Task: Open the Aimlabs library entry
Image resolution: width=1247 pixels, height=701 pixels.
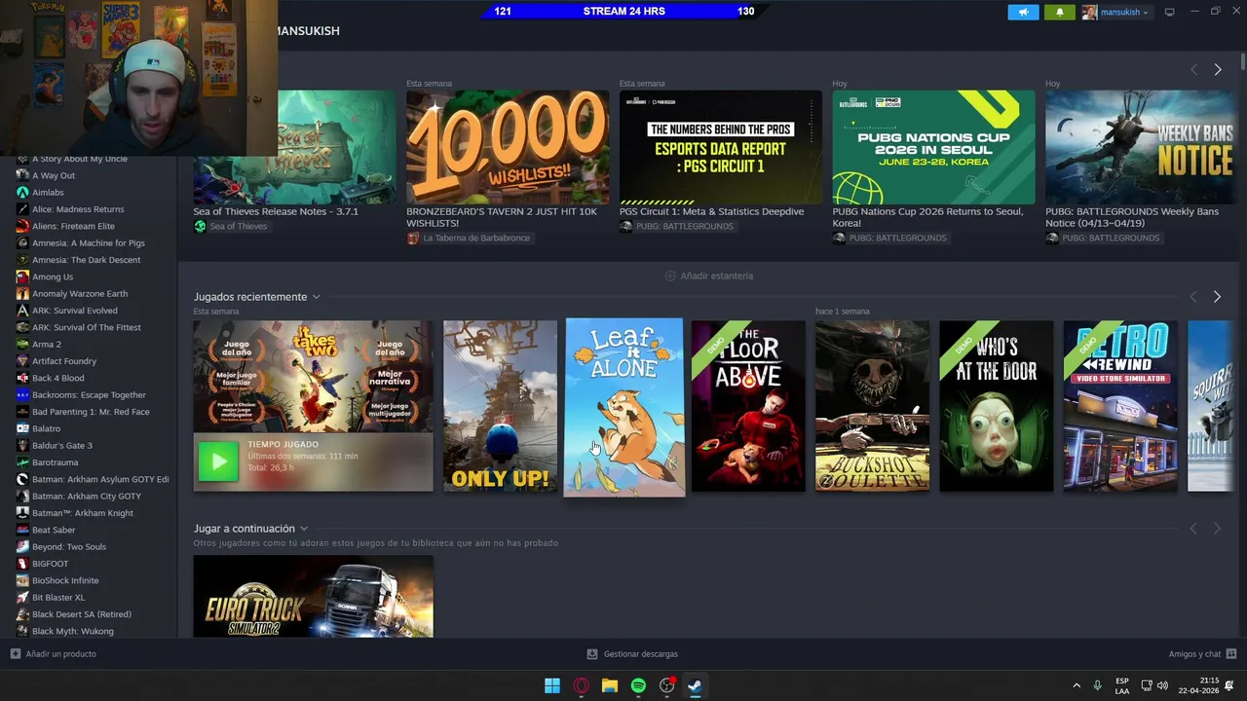Action: [x=48, y=193]
